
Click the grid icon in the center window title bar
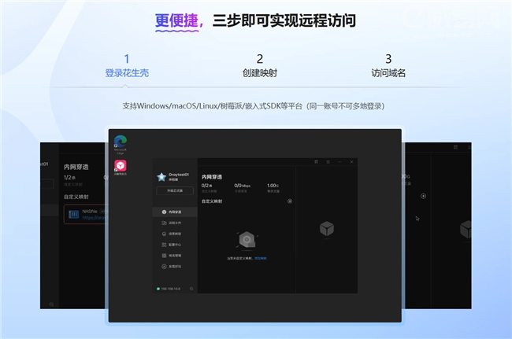click(x=316, y=162)
